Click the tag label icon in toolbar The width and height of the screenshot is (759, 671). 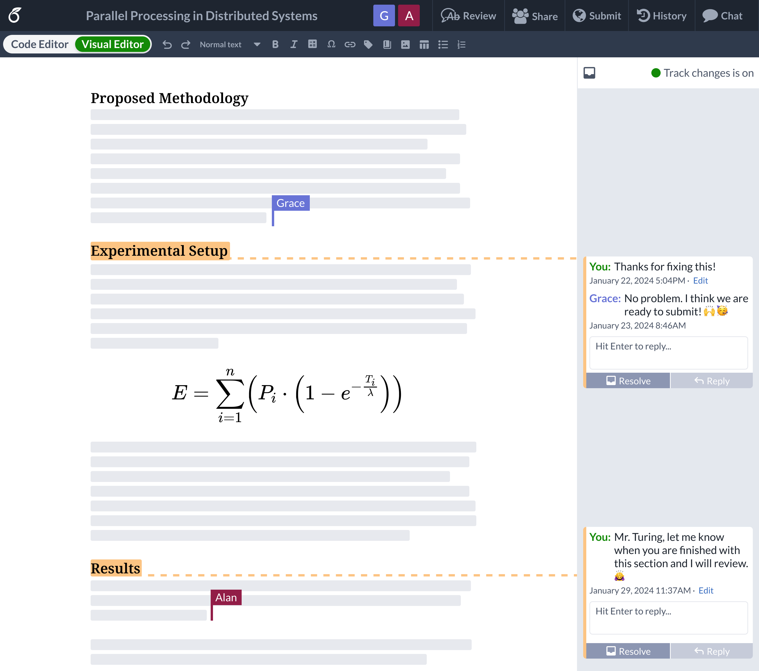[x=368, y=45]
